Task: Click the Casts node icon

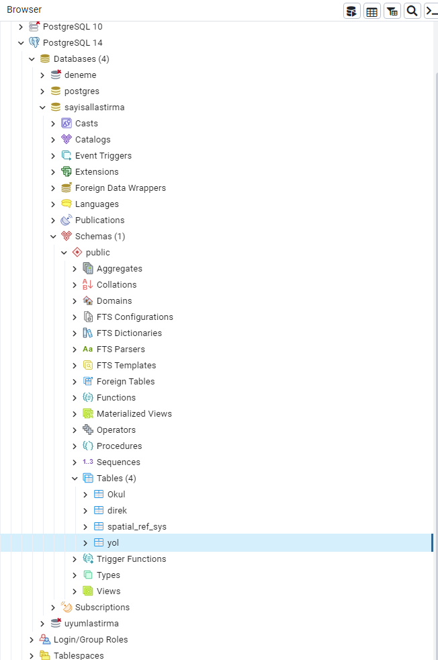Action: 67,123
